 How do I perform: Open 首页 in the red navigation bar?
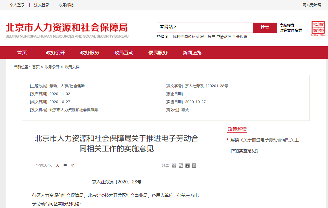pyautogui.click(x=22, y=53)
